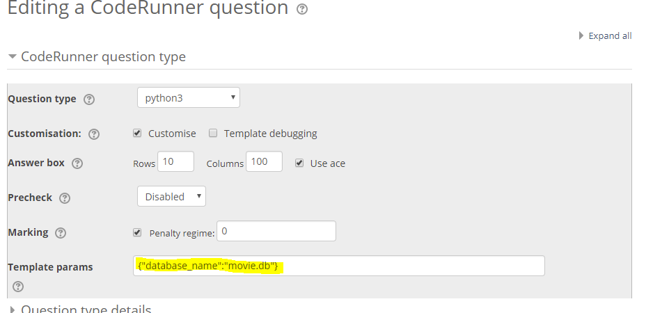Click the Precheck help icon
The image size is (653, 313).
coord(65,198)
